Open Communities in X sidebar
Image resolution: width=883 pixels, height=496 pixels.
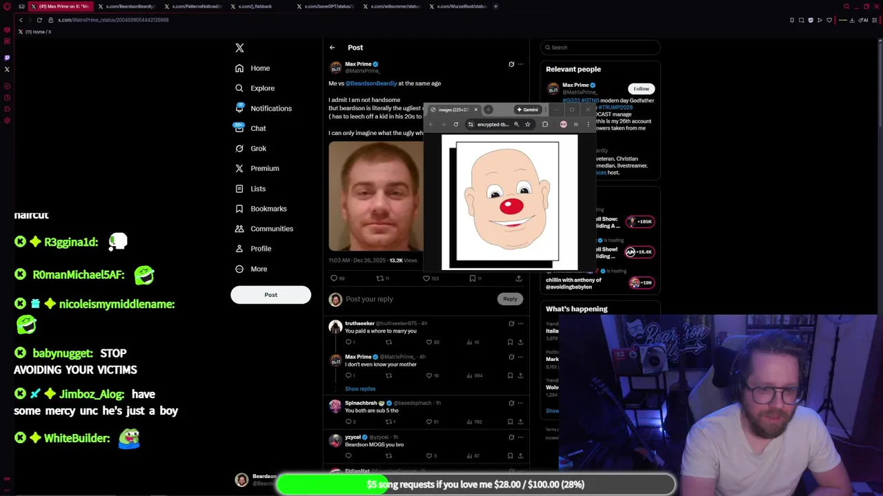click(x=264, y=228)
